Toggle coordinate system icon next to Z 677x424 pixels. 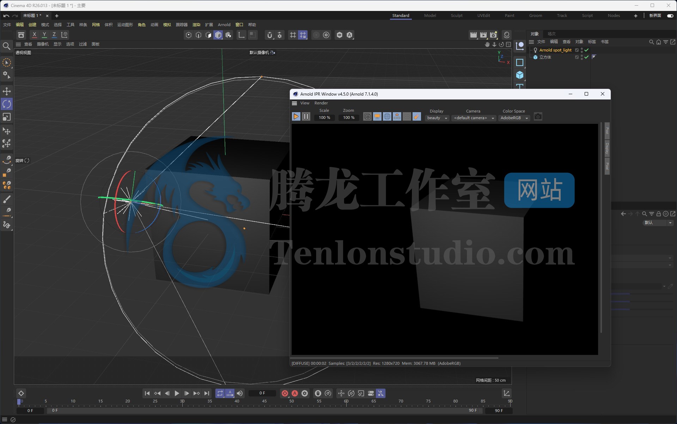(x=64, y=35)
